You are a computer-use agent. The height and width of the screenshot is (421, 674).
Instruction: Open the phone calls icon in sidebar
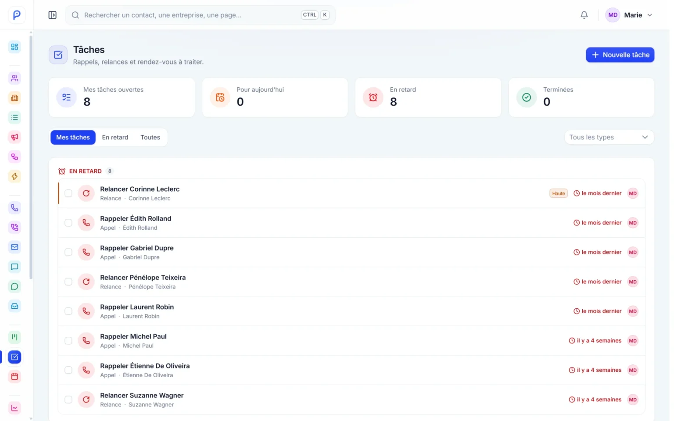[x=14, y=208]
